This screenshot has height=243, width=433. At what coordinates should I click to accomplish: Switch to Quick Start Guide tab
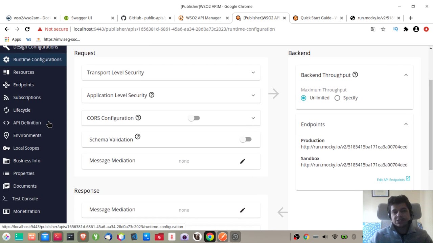318,18
